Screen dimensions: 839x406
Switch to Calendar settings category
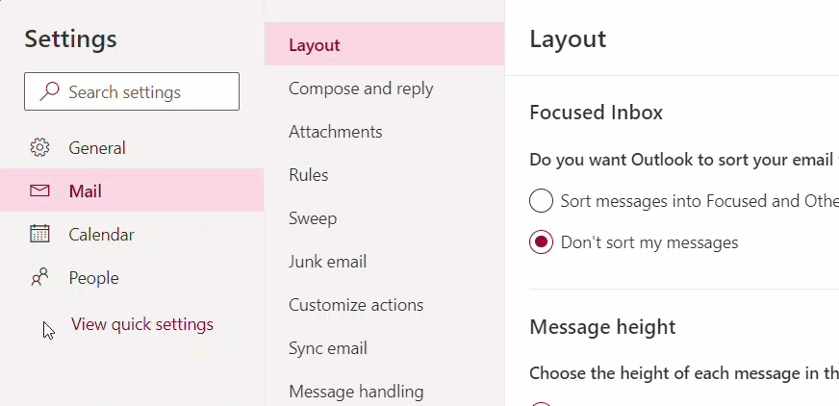pos(132,235)
